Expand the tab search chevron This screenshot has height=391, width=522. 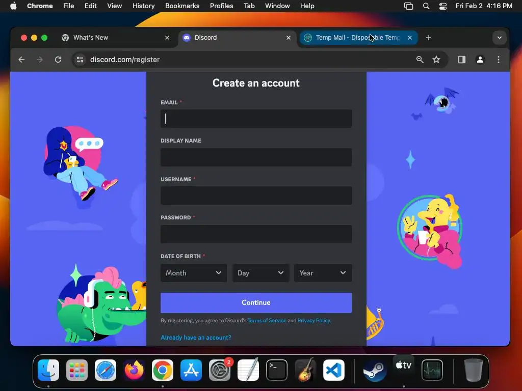click(500, 38)
